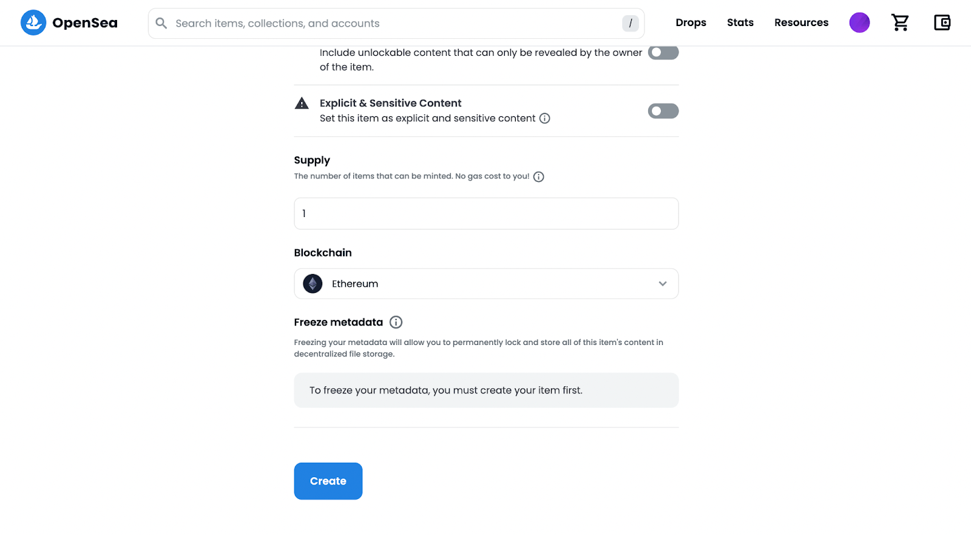This screenshot has width=971, height=536.
Task: Click the OpenSea ship logo icon
Action: coord(33,23)
